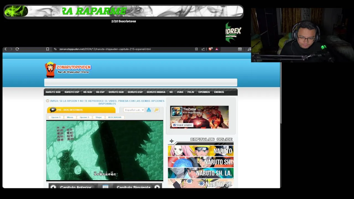Go to BORUTO ESP section
The width and height of the screenshot is (354, 199).
(135, 92)
